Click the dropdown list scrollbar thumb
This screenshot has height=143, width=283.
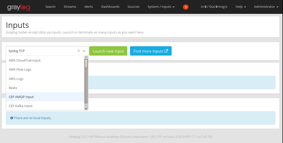click(x=86, y=64)
